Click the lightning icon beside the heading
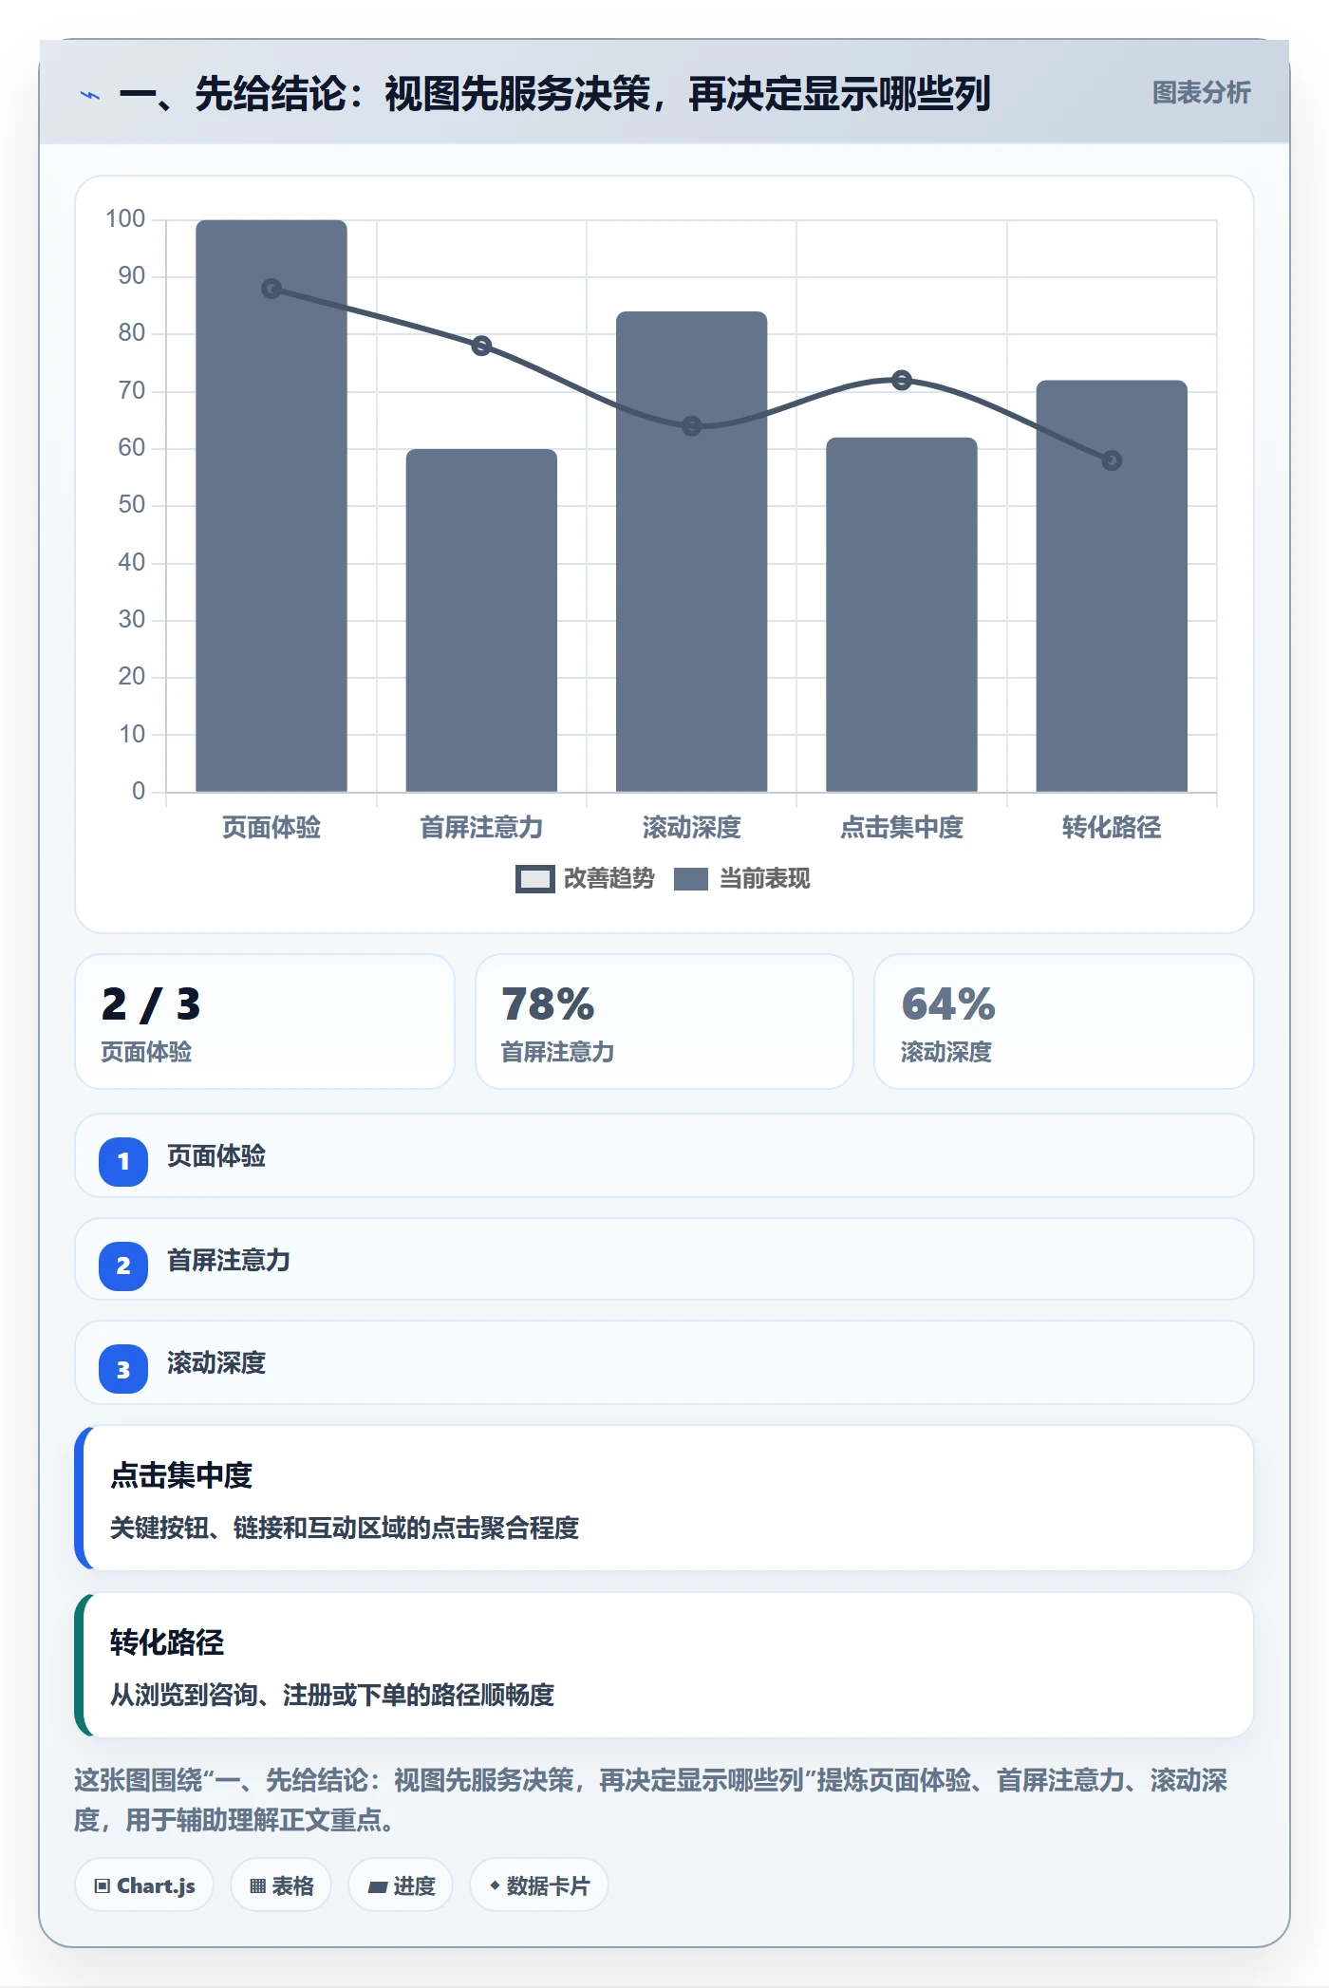This screenshot has width=1329, height=1988. [90, 95]
